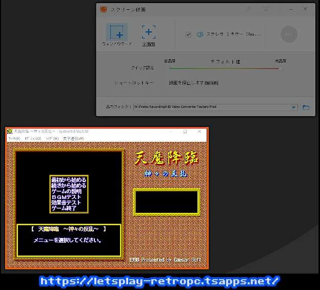Screen dimensions: 320x290
Task: Select the full screen capture icon
Action: point(149,32)
